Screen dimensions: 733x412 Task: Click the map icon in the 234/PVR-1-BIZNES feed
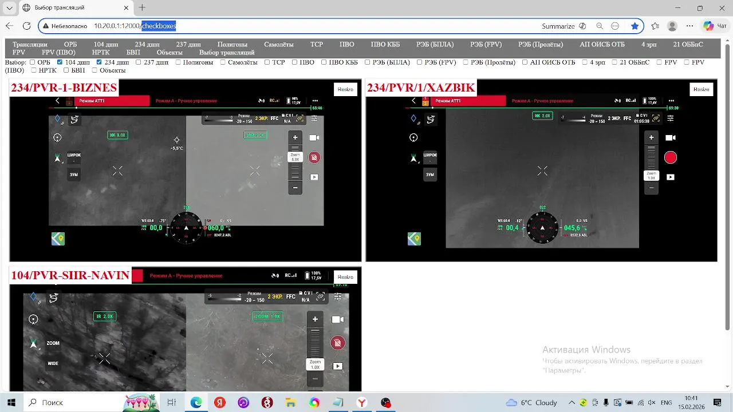58,239
